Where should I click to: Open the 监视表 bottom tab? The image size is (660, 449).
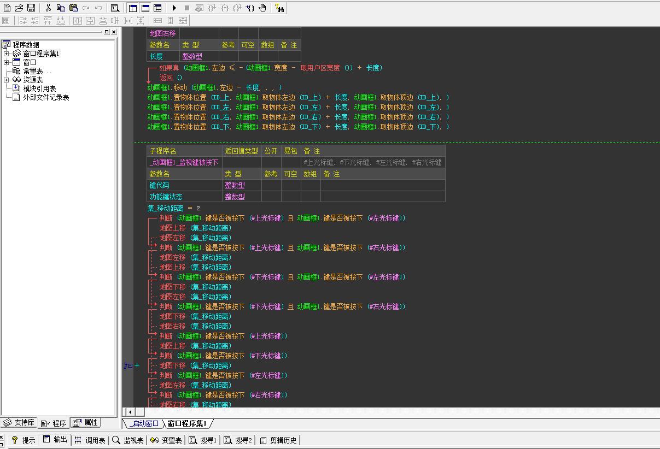click(x=129, y=440)
